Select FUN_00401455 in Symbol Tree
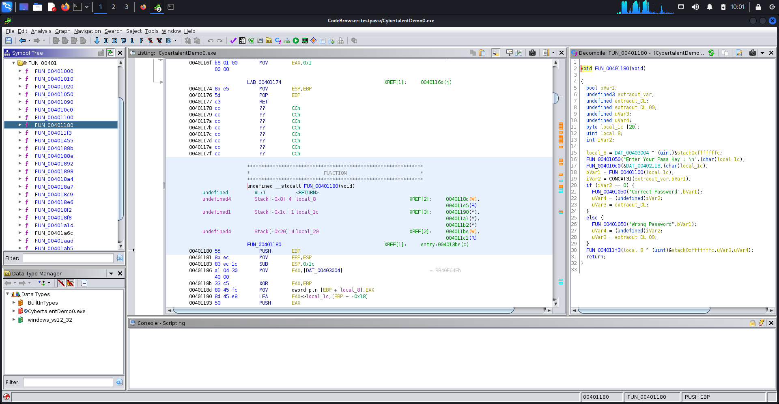Image resolution: width=779 pixels, height=404 pixels. pyautogui.click(x=54, y=140)
